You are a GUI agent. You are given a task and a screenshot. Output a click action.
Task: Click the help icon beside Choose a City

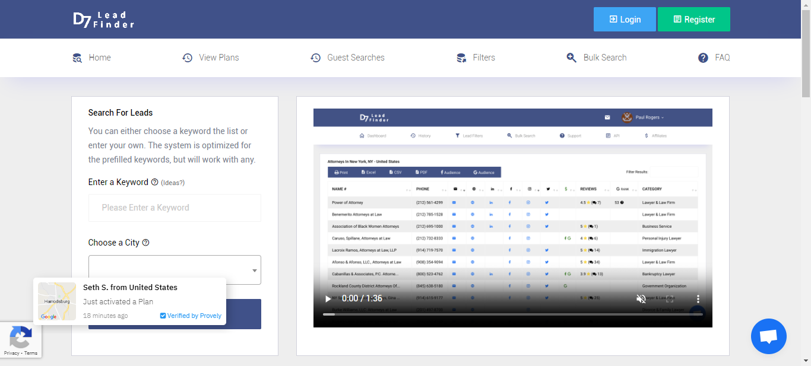click(x=146, y=243)
